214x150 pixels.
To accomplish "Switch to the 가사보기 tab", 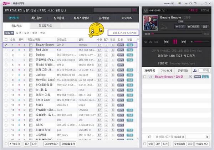I will pos(166,71).
